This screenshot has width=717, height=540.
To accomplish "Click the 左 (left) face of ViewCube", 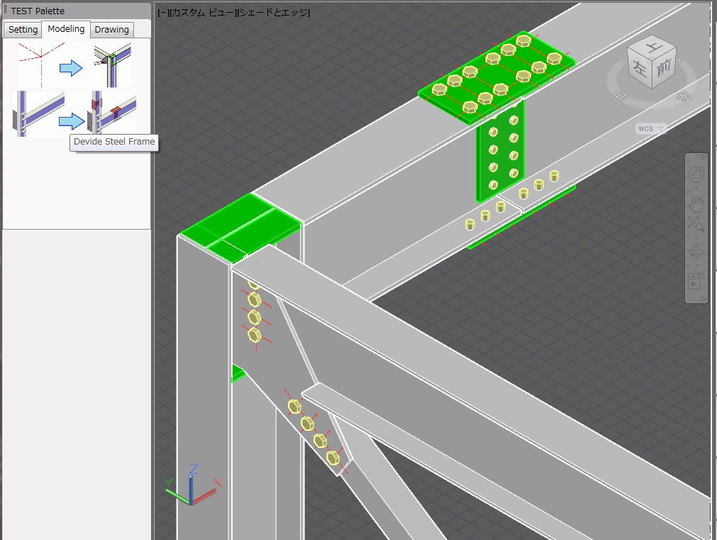I will (x=640, y=69).
